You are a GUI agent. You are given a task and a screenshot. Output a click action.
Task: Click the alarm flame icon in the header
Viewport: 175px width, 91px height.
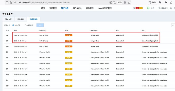[x=134, y=8]
